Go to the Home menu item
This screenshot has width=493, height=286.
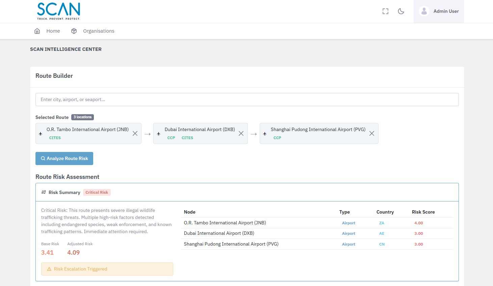[x=53, y=31]
